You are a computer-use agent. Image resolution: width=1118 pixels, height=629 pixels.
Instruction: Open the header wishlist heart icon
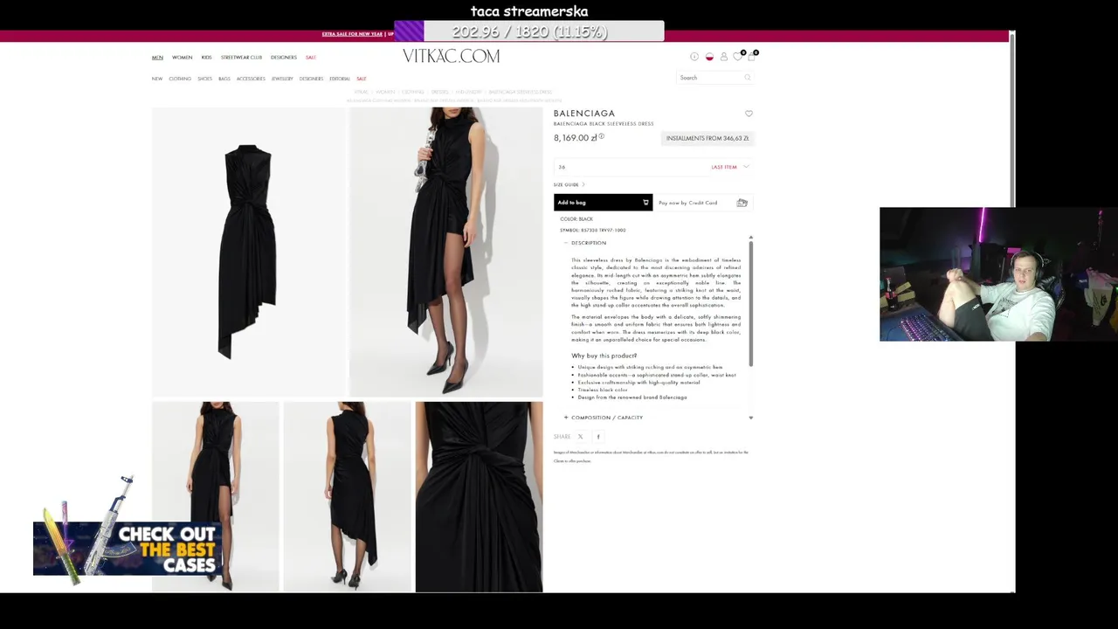point(737,57)
